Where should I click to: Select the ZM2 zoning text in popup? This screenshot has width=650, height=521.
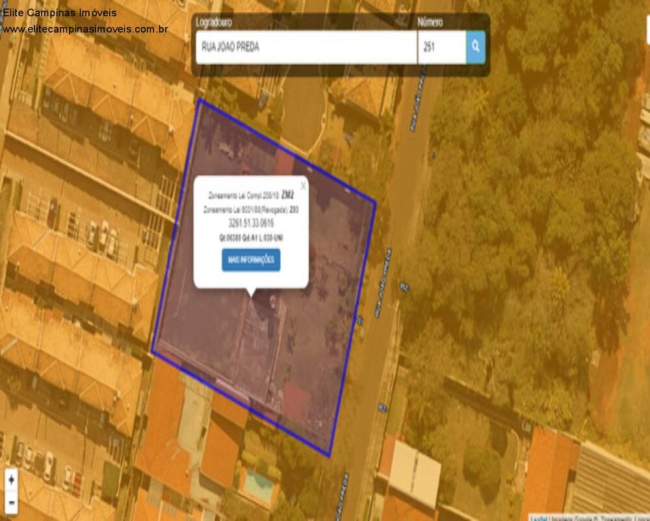tap(287, 194)
